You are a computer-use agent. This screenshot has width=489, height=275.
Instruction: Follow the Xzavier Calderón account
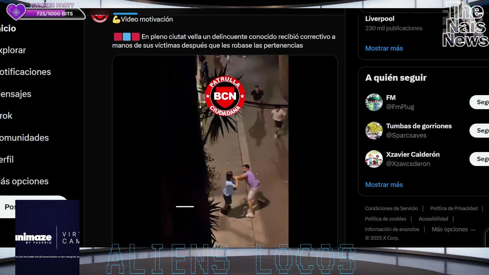(479, 159)
